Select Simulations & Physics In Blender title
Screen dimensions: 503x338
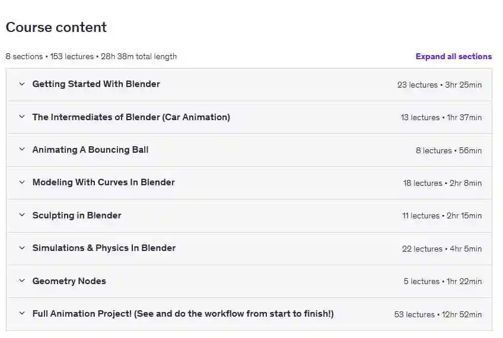[x=104, y=248]
